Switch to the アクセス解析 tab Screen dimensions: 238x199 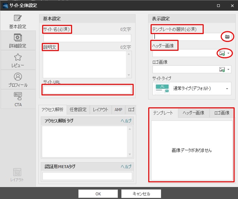(x=52, y=109)
